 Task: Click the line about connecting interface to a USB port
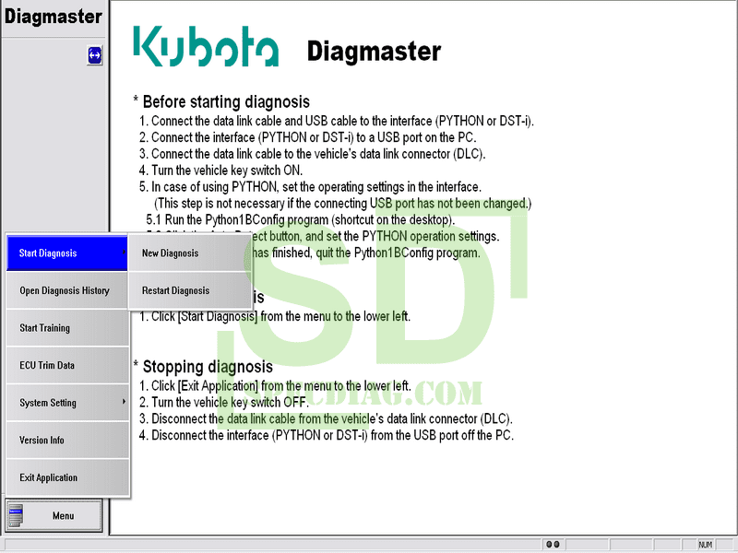[x=308, y=137]
